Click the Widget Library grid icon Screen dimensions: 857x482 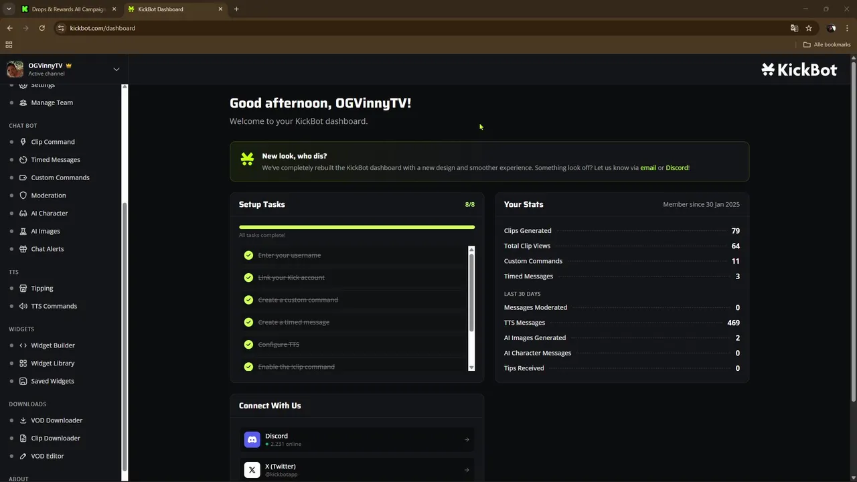point(23,364)
